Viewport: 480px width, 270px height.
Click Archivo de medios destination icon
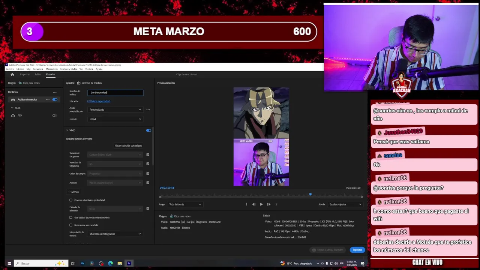click(x=13, y=100)
